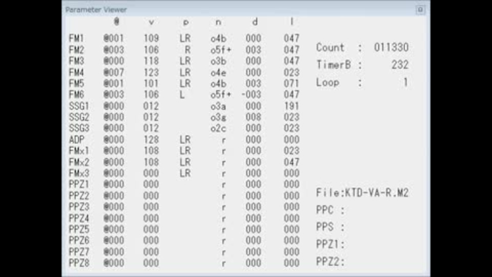The width and height of the screenshot is (492, 277).
Task: Click SSG3 note value o2c
Action: click(x=218, y=128)
